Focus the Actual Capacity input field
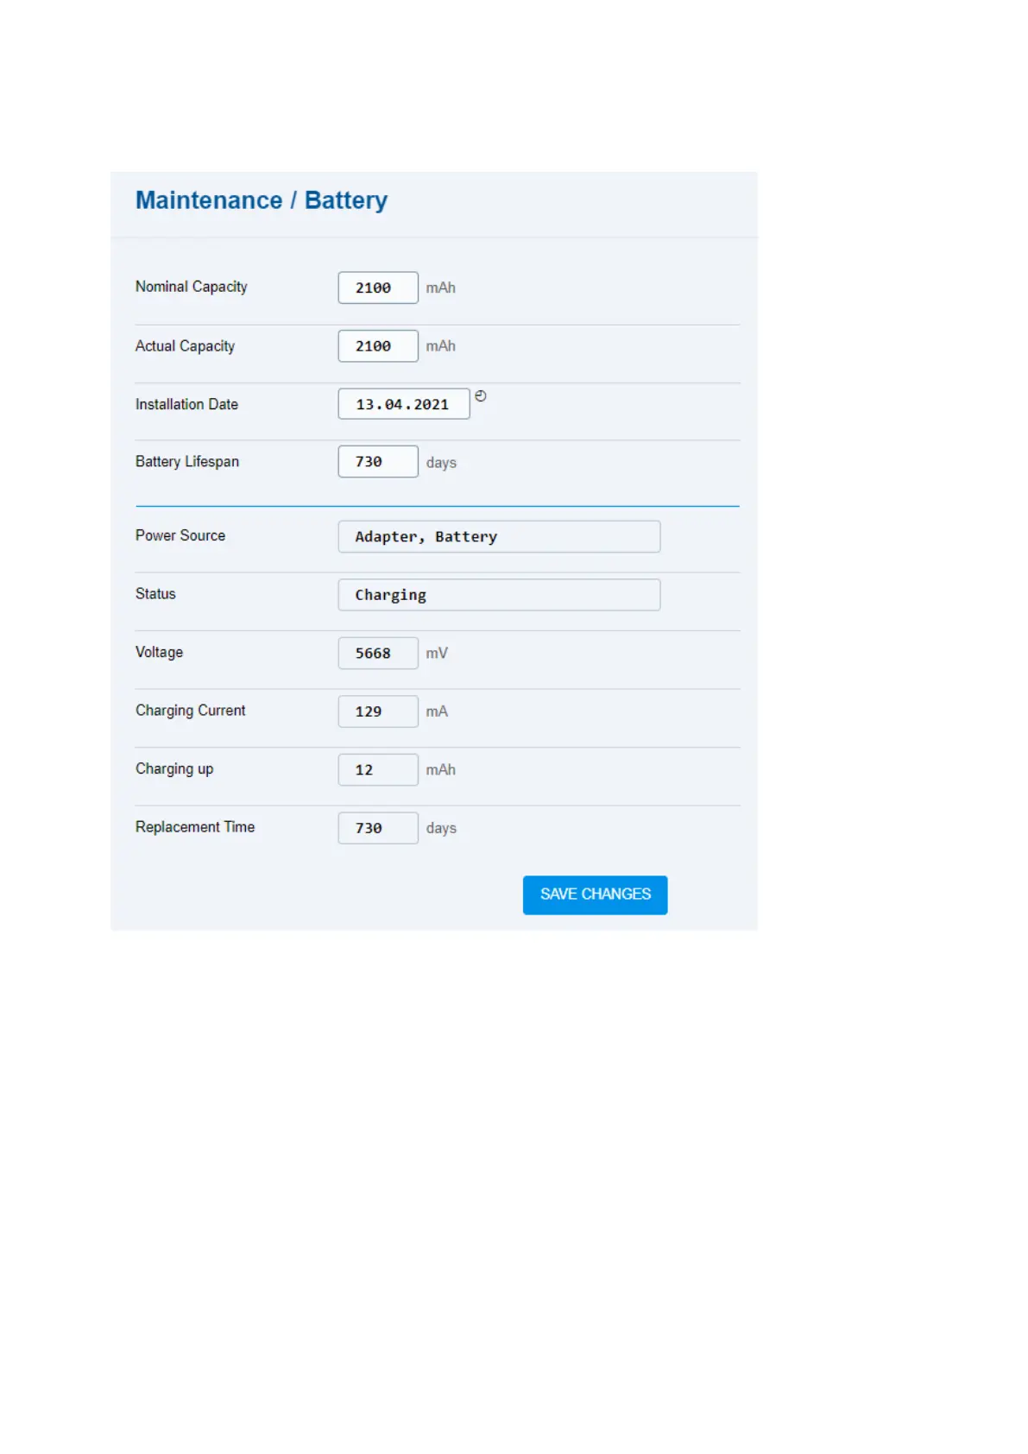 378,346
